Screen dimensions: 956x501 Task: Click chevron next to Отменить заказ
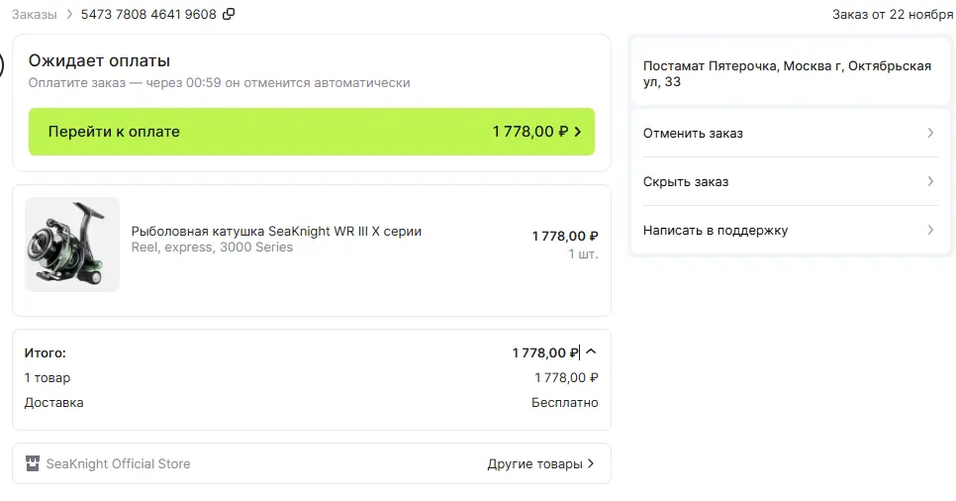point(930,133)
